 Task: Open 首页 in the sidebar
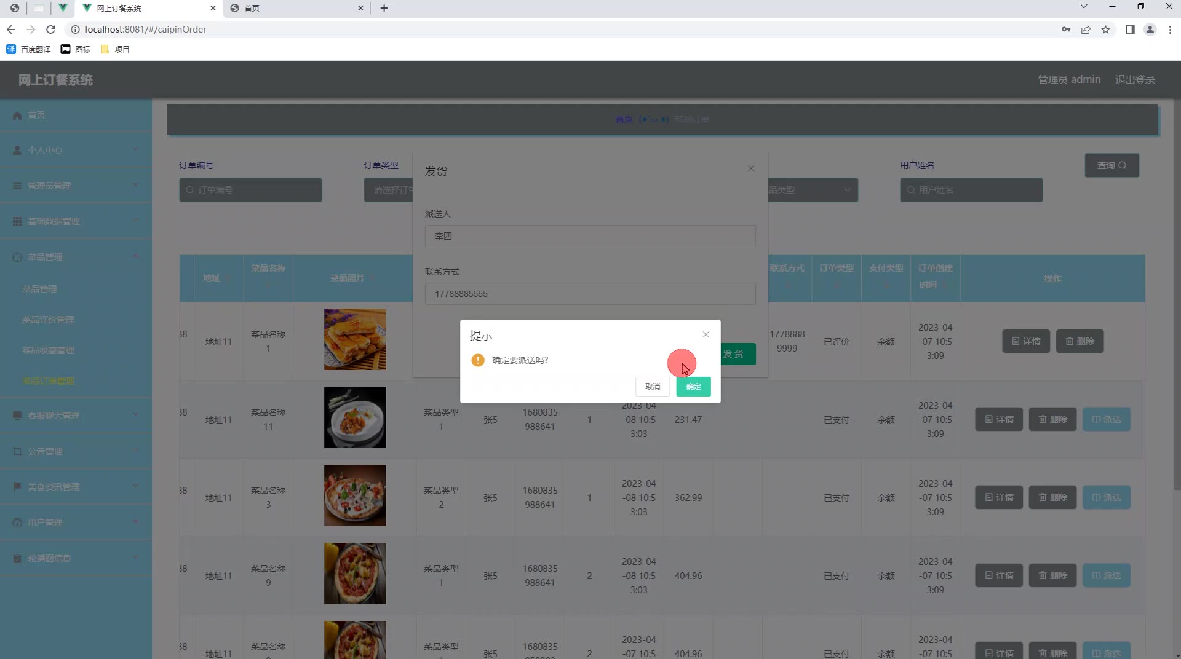point(76,115)
